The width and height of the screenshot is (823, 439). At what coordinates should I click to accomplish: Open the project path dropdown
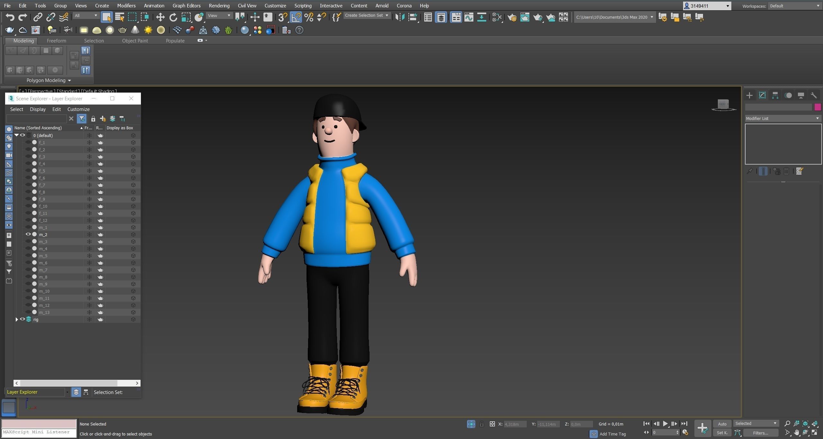pos(614,17)
